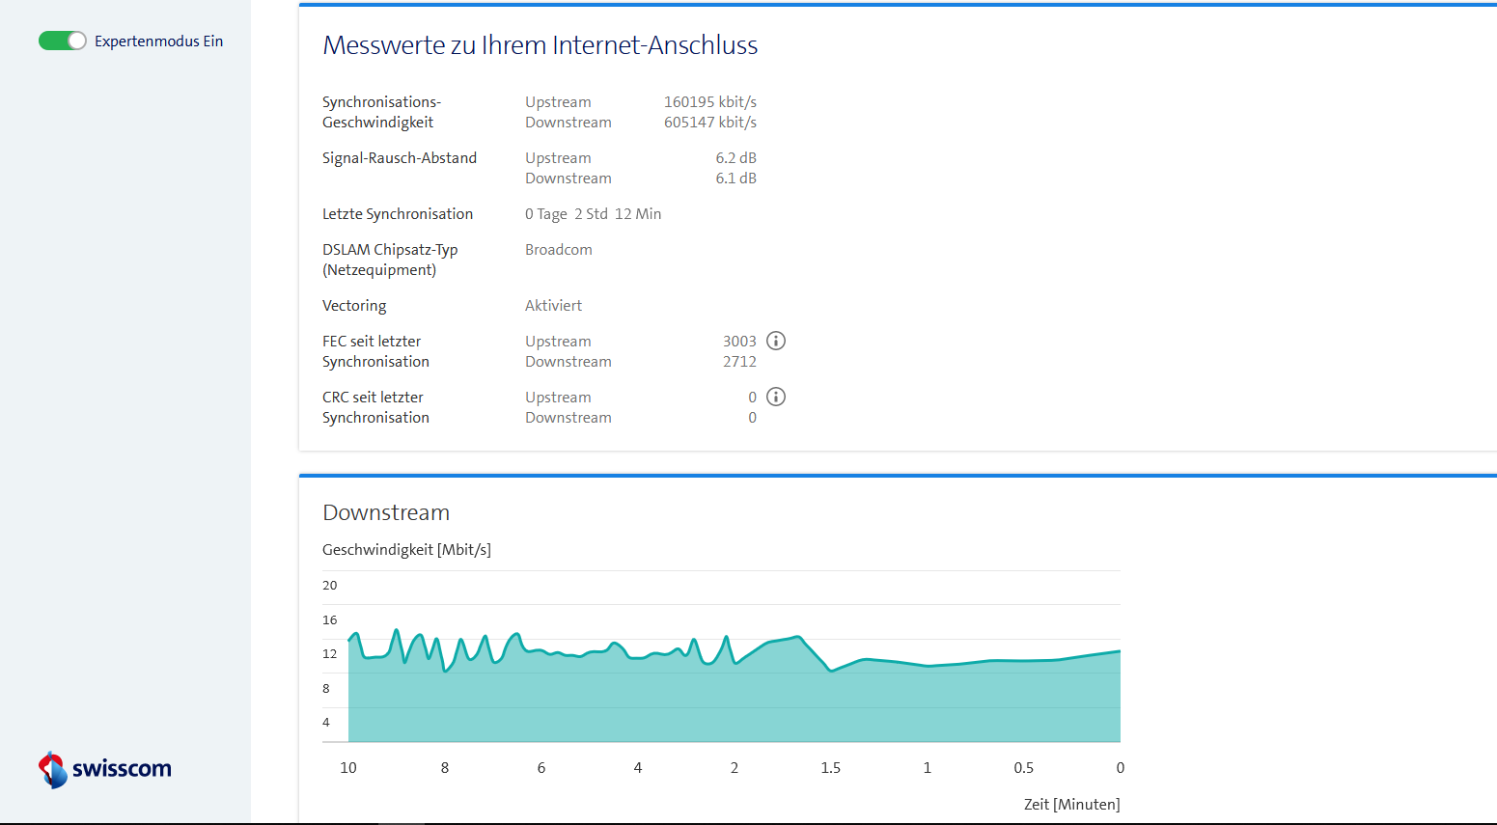
Task: Click the CRC seit letzter Synchronisation label
Action: (x=375, y=407)
